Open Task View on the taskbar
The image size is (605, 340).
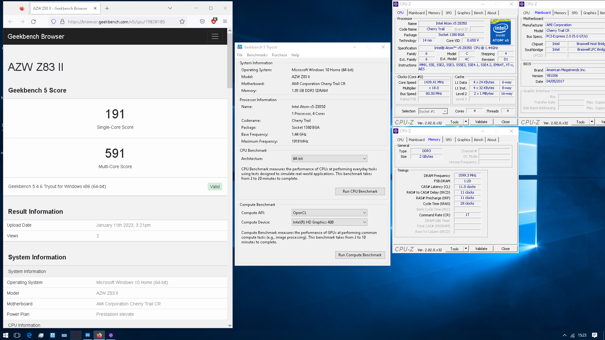click(x=17, y=335)
